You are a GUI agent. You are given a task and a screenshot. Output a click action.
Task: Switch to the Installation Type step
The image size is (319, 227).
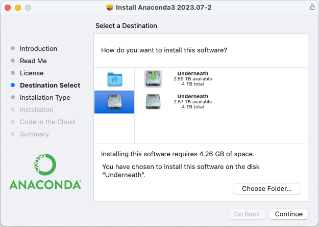(45, 98)
